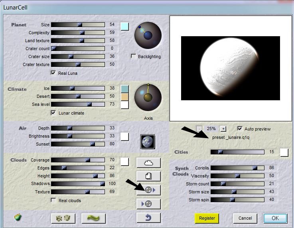Click the planet Size slider
The height and width of the screenshot is (228, 294).
(78, 25)
